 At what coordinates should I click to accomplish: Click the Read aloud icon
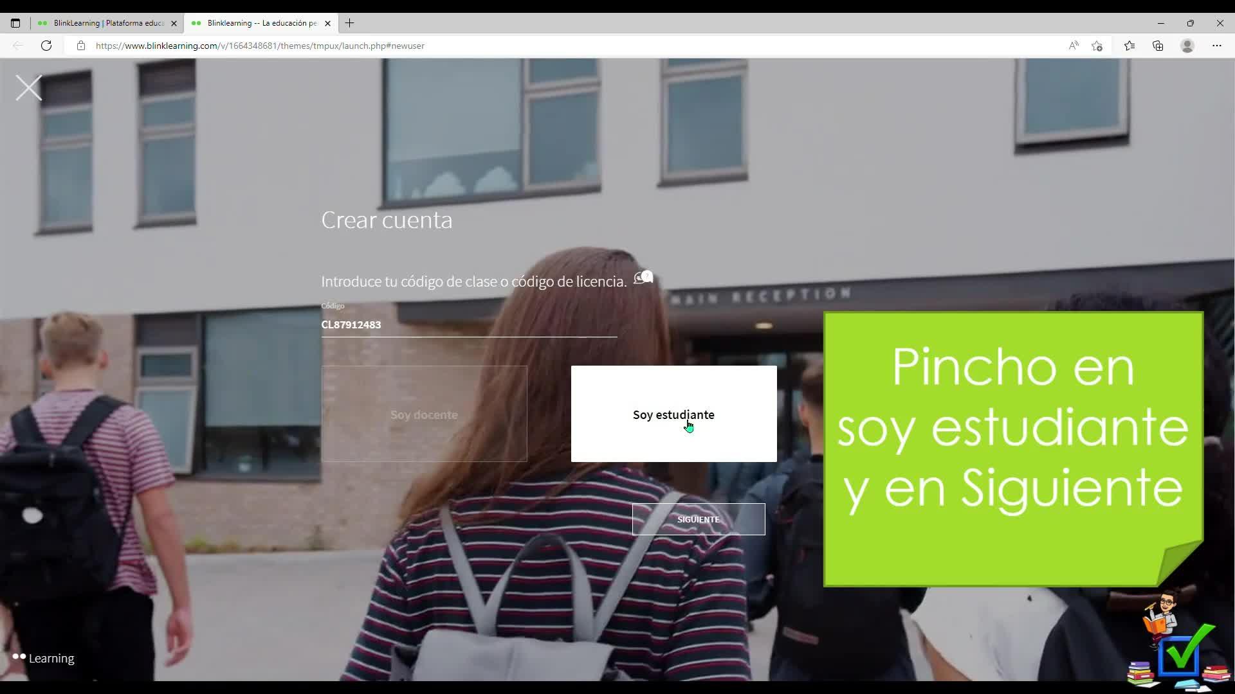1073,46
